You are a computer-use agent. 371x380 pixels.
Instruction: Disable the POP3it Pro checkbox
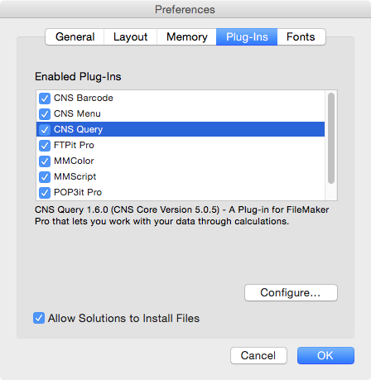(x=45, y=193)
